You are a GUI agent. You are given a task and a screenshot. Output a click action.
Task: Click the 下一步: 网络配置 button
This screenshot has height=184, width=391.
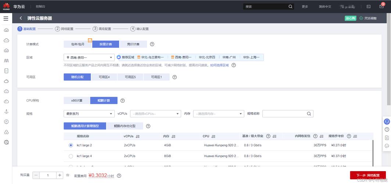(367, 176)
